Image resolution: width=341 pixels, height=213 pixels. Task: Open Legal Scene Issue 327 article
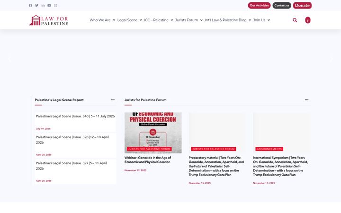tap(72, 166)
